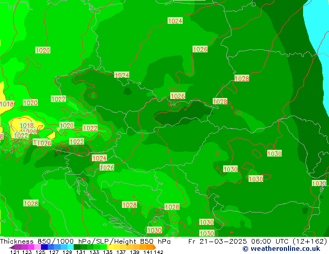Image resolution: width=329 pixels, height=254 pixels.
Task: Click the overlapping "11026" isobar label
Action: 42,143
